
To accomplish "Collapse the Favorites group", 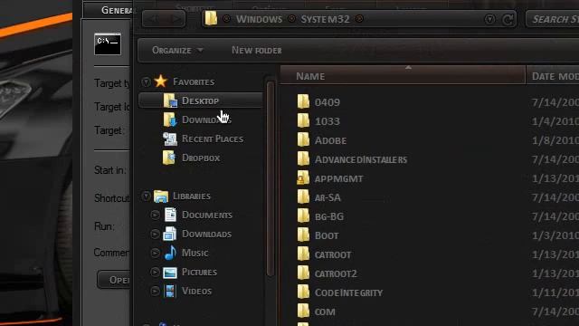I will 146,82.
